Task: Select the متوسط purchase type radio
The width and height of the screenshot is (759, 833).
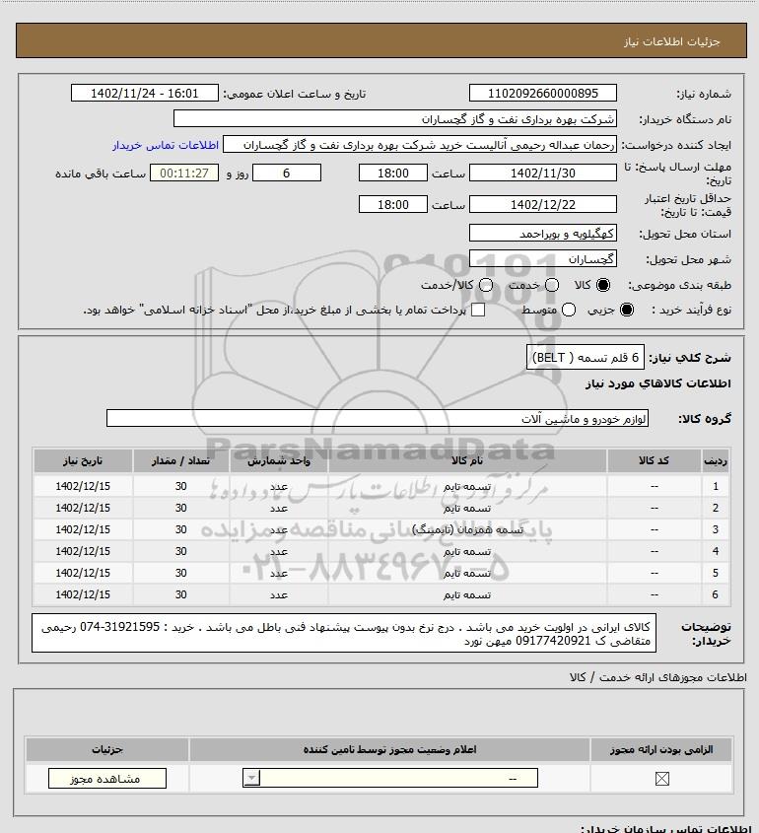Action: pos(569,310)
